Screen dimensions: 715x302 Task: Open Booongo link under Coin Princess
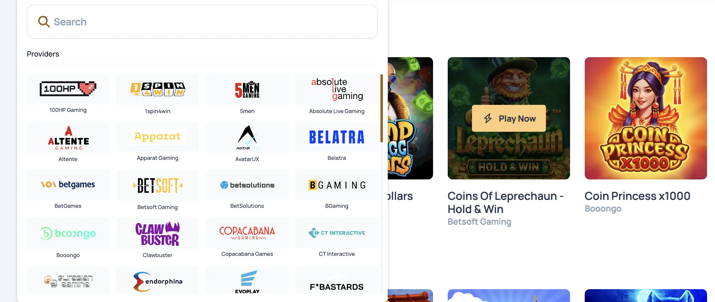pyautogui.click(x=603, y=208)
